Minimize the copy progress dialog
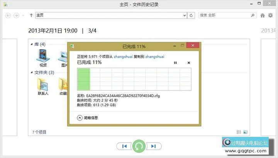278x158 pixels. (x=175, y=46)
